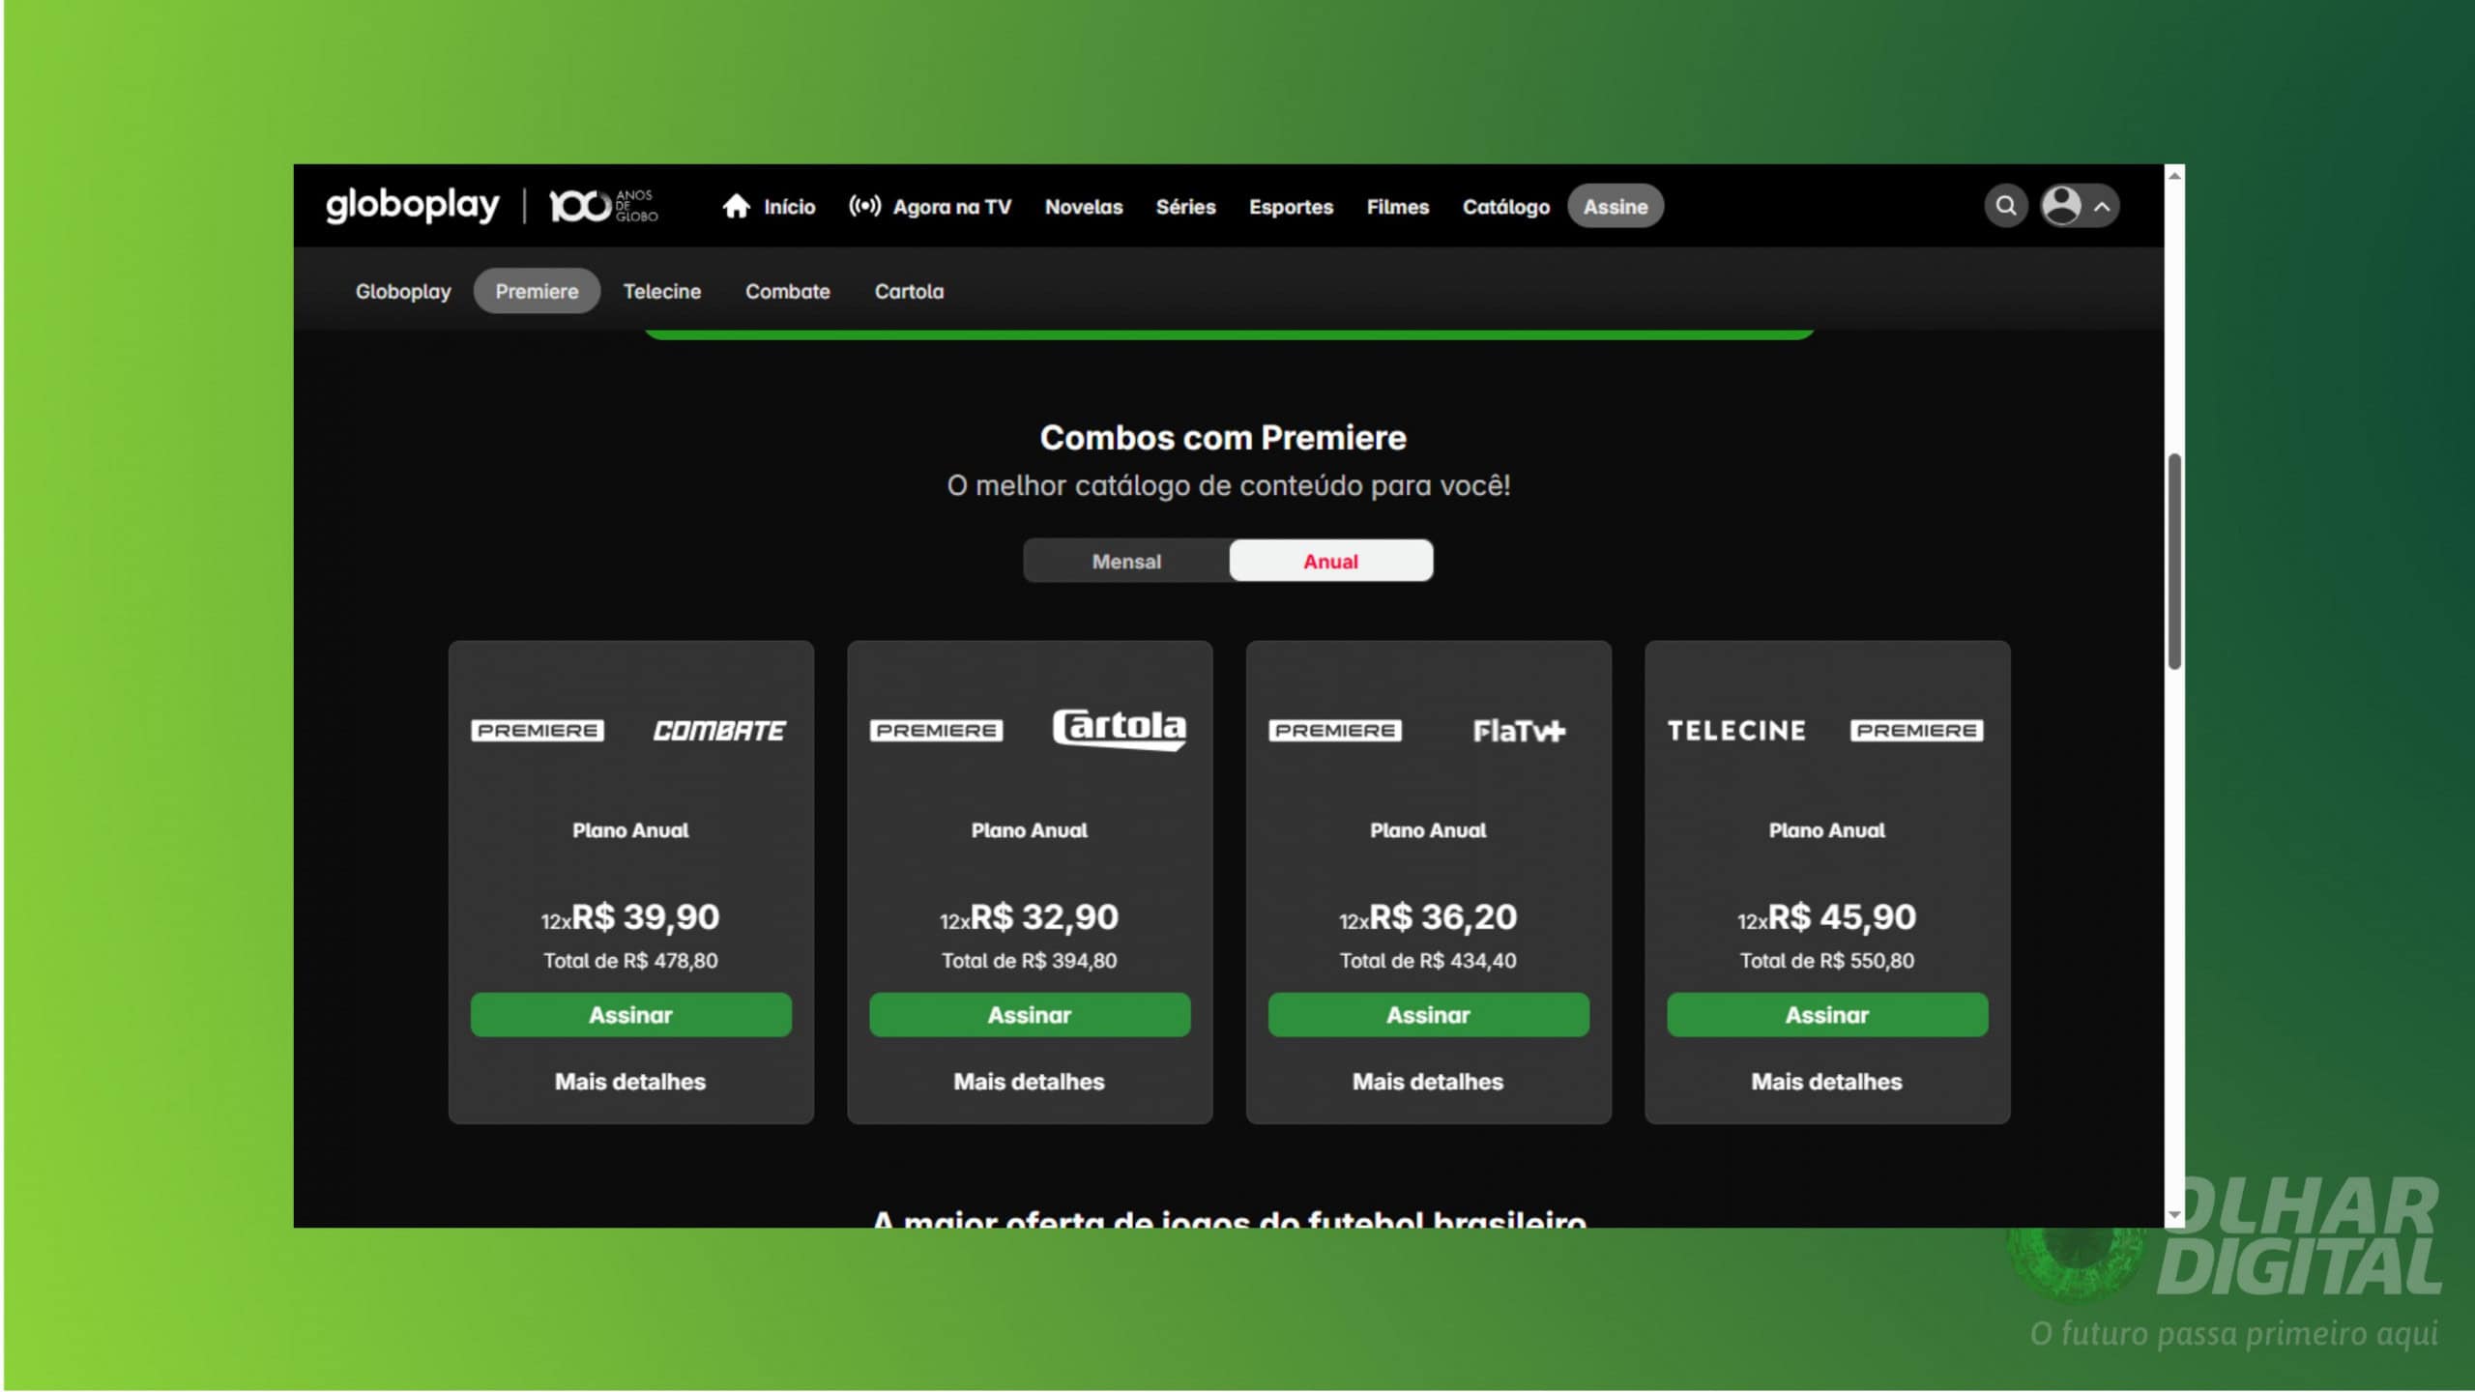Open Mais detalhes for Telecine combo
Image resolution: width=2475 pixels, height=1392 pixels.
(1827, 1082)
